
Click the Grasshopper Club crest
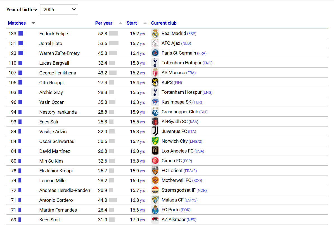click(155, 112)
